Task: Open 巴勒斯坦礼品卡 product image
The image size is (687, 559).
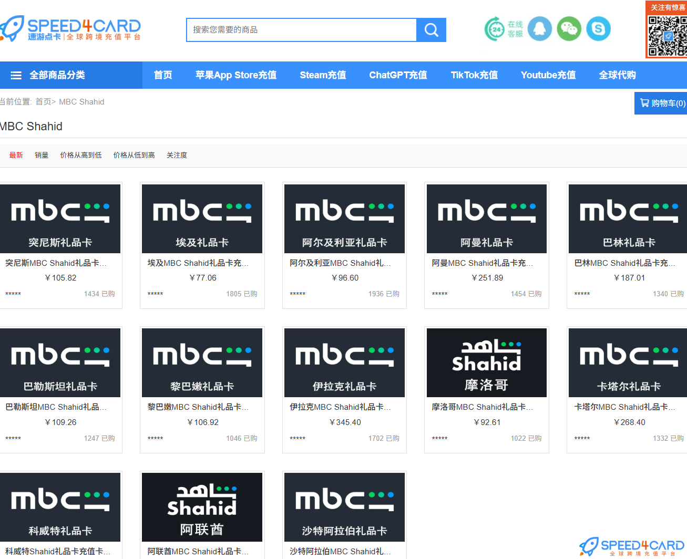Action: click(x=60, y=363)
